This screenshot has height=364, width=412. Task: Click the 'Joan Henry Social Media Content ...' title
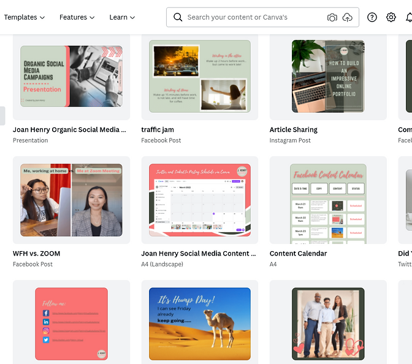[199, 254]
